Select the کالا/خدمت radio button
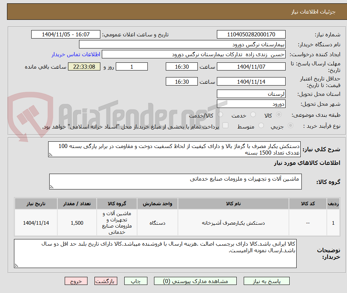This screenshot has height=293, width=347. pyautogui.click(x=220, y=114)
